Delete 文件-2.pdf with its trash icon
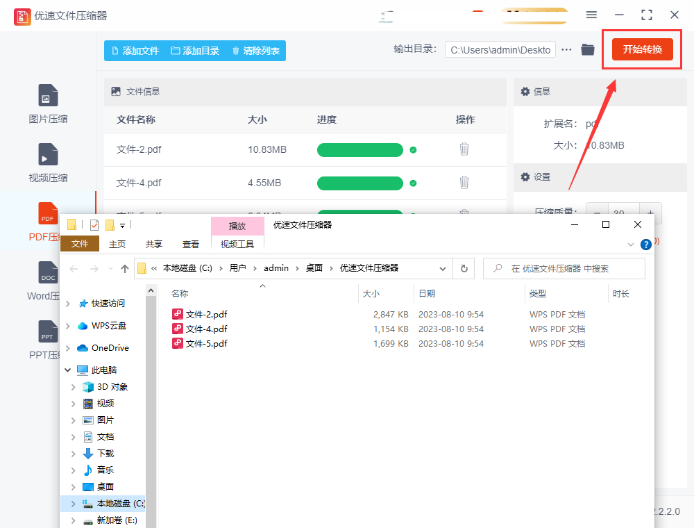This screenshot has width=694, height=528. [464, 149]
